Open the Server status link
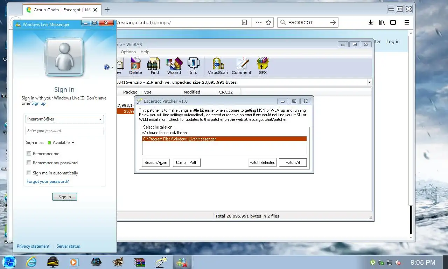The image size is (448, 269). click(x=68, y=246)
